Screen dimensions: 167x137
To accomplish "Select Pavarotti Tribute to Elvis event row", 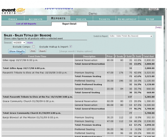I will 79,73.
